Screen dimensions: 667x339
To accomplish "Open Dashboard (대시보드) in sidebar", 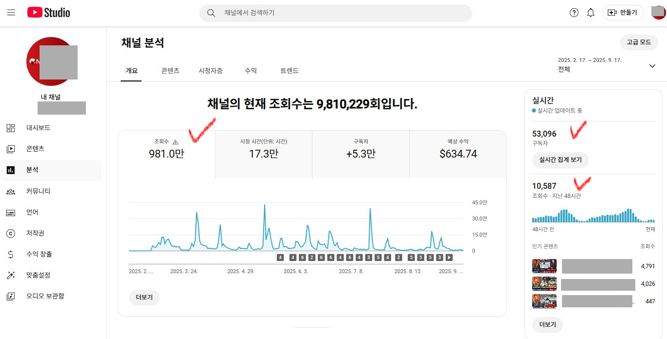I will point(38,128).
